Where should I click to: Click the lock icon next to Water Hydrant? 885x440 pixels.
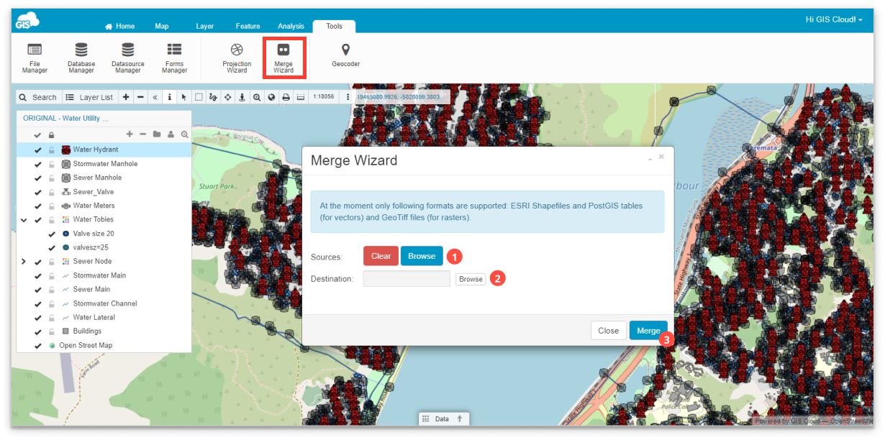51,150
